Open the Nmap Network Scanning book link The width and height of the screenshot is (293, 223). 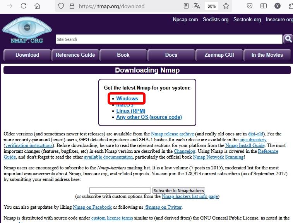[218, 157]
